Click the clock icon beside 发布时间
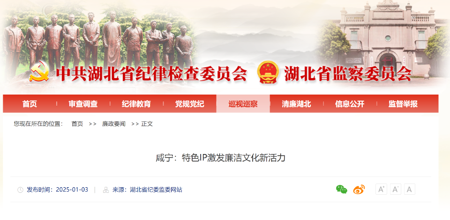This screenshot has width=450, height=220. click(x=20, y=190)
